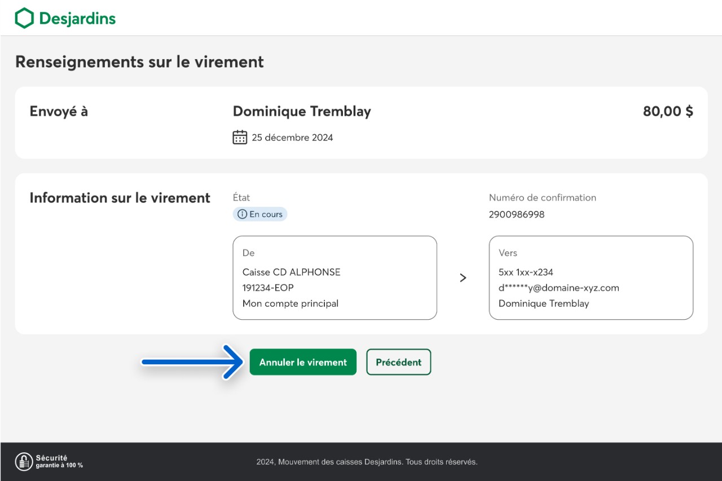Click the account number 191234-EOP
722x481 pixels.
point(268,288)
